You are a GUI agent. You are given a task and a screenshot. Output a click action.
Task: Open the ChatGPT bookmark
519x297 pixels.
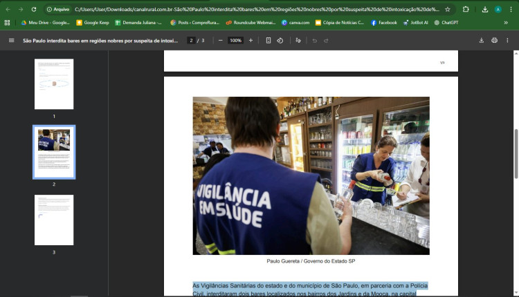click(446, 23)
